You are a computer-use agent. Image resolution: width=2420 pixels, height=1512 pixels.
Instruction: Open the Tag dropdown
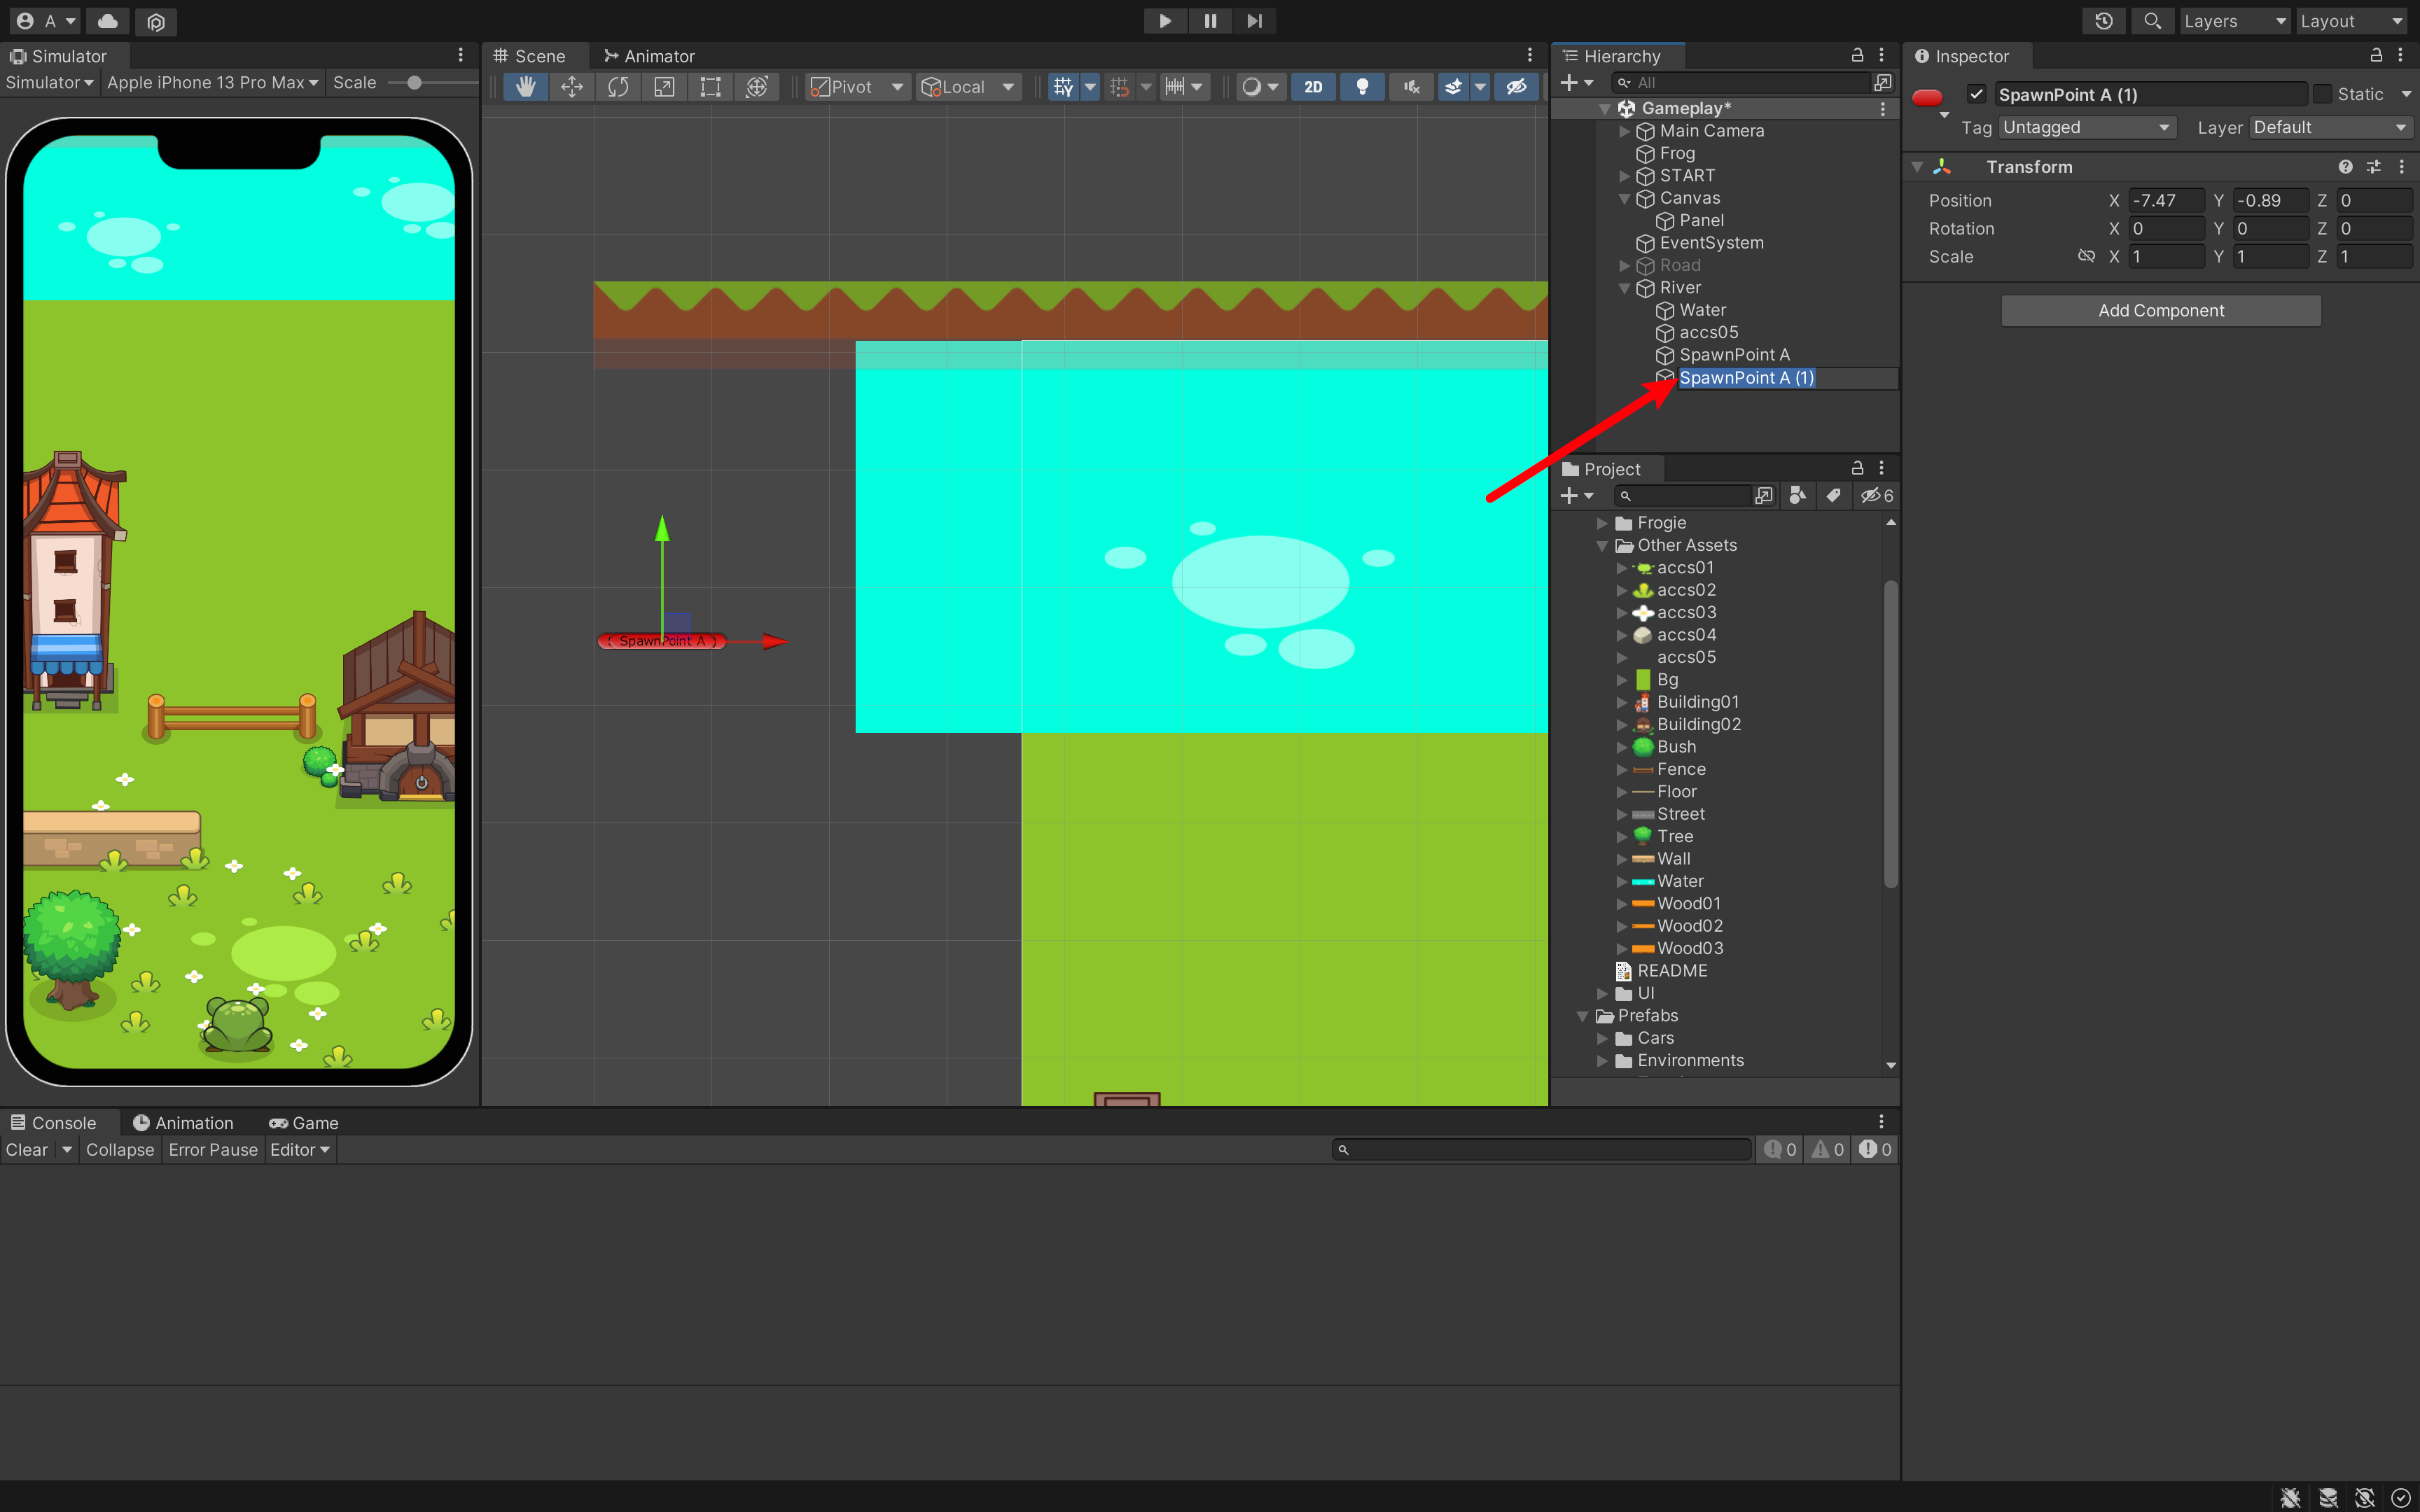point(2086,127)
